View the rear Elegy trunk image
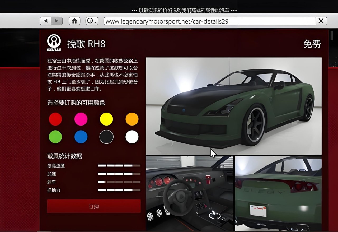Screen dimensions: 338x232 278,193
